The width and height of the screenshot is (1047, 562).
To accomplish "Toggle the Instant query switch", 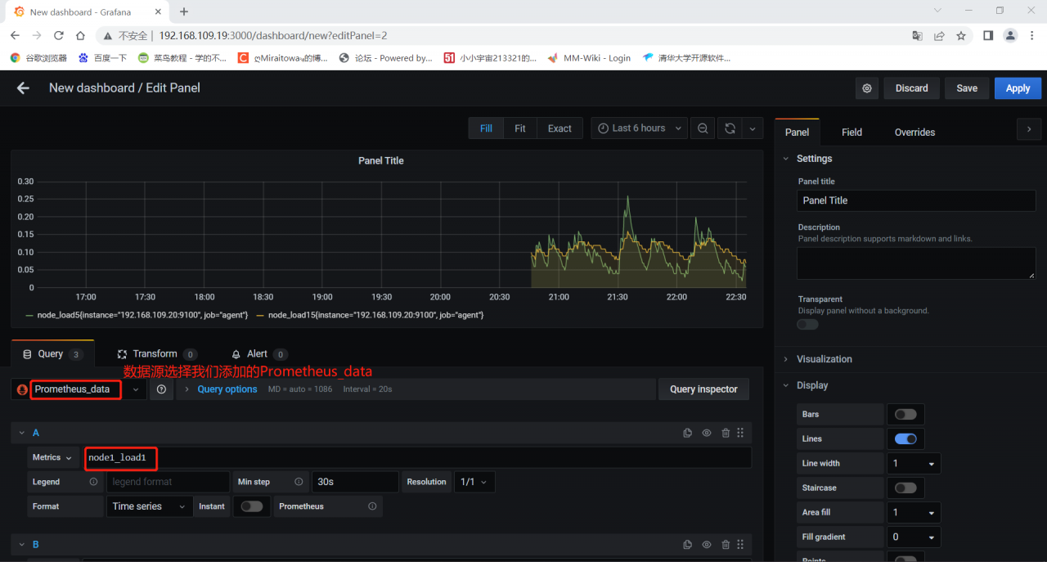I will tap(252, 506).
